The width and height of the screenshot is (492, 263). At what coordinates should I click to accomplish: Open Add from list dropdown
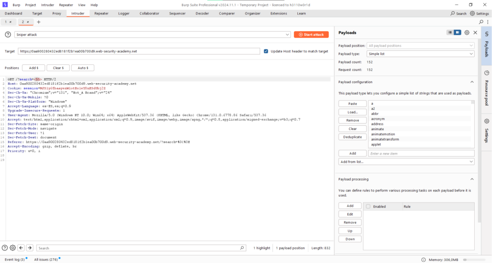point(406,162)
